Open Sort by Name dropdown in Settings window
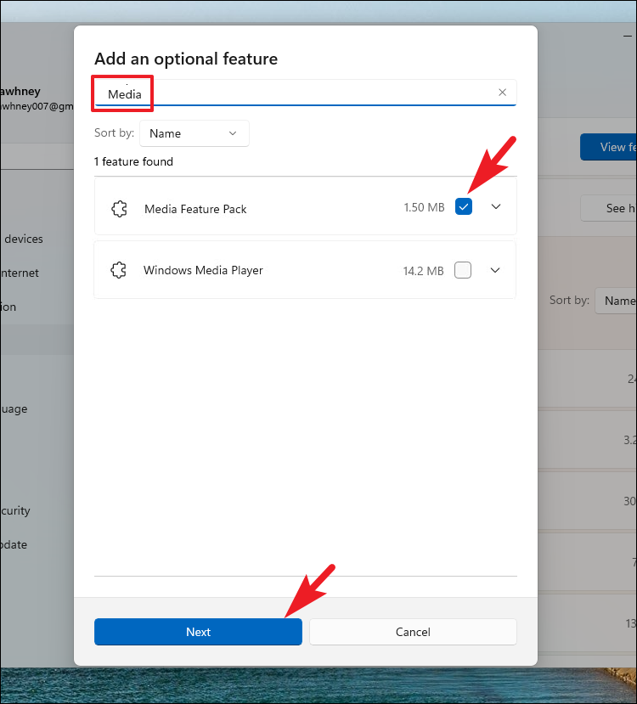The image size is (637, 704). [x=616, y=301]
